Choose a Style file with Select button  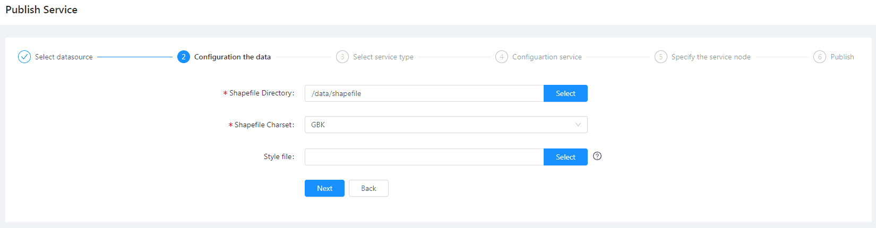(x=565, y=157)
